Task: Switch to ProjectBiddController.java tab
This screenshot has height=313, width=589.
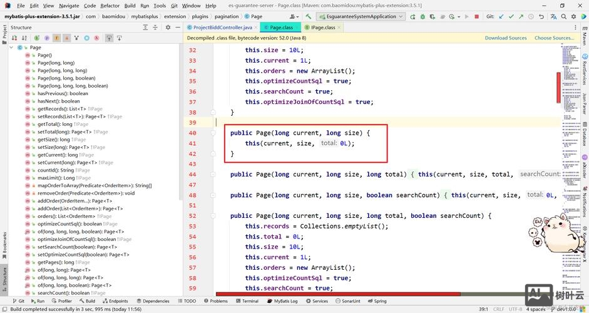Action: 222,28
